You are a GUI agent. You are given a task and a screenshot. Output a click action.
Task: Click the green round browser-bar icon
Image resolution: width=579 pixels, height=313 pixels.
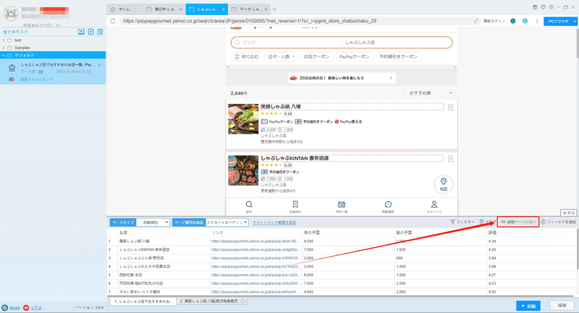click(x=513, y=21)
